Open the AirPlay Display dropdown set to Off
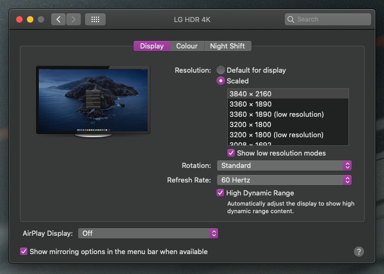Image resolution: width=384 pixels, height=274 pixels. (148, 233)
